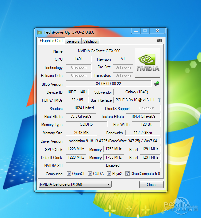Open the GPU selection dropdown
Image resolution: width=201 pixels, height=218 pixels.
[x=75, y=184]
